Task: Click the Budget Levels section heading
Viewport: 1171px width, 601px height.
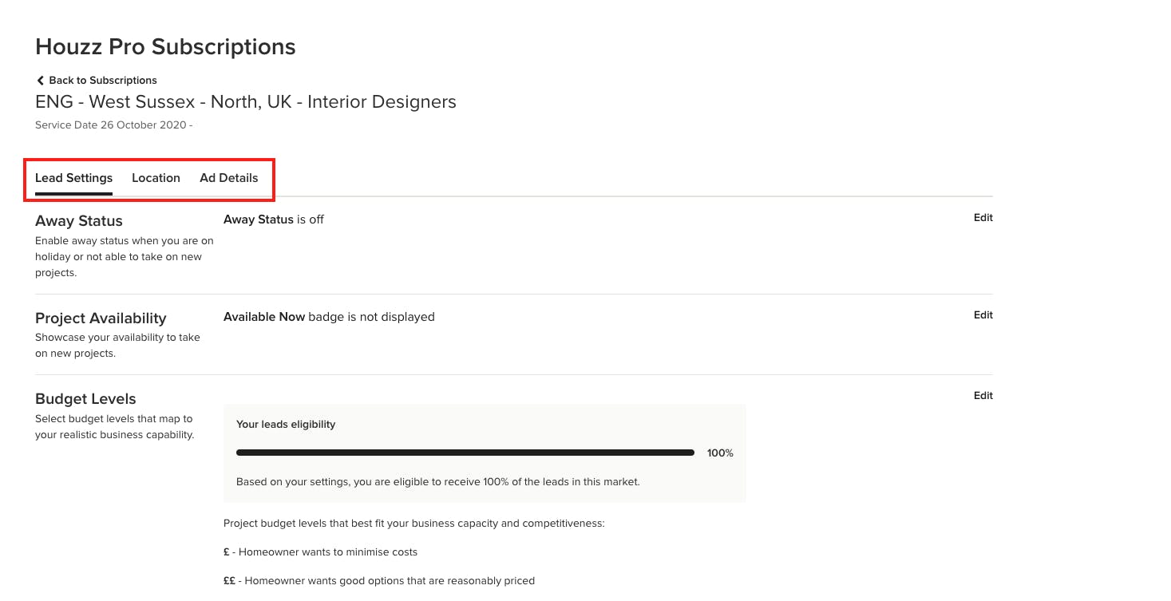Action: tap(85, 399)
